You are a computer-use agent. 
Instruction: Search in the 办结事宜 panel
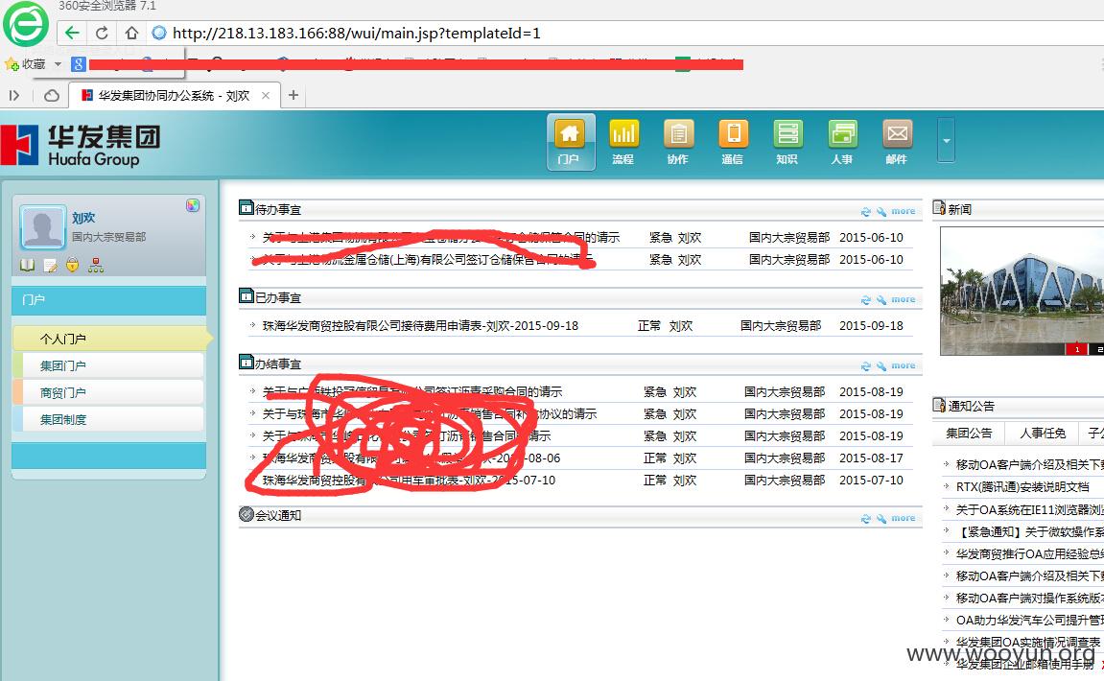coord(881,366)
